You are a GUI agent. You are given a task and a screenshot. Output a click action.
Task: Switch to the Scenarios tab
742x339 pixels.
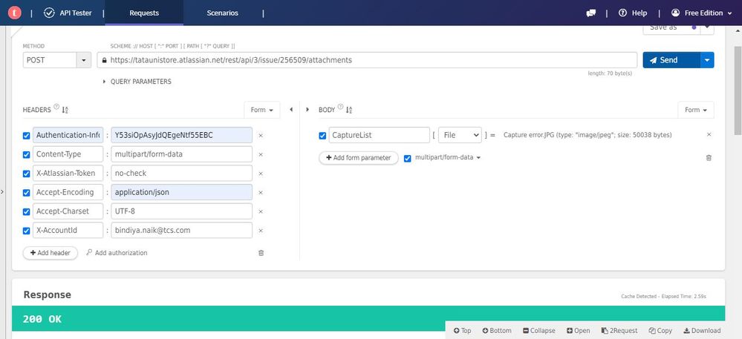click(x=222, y=13)
